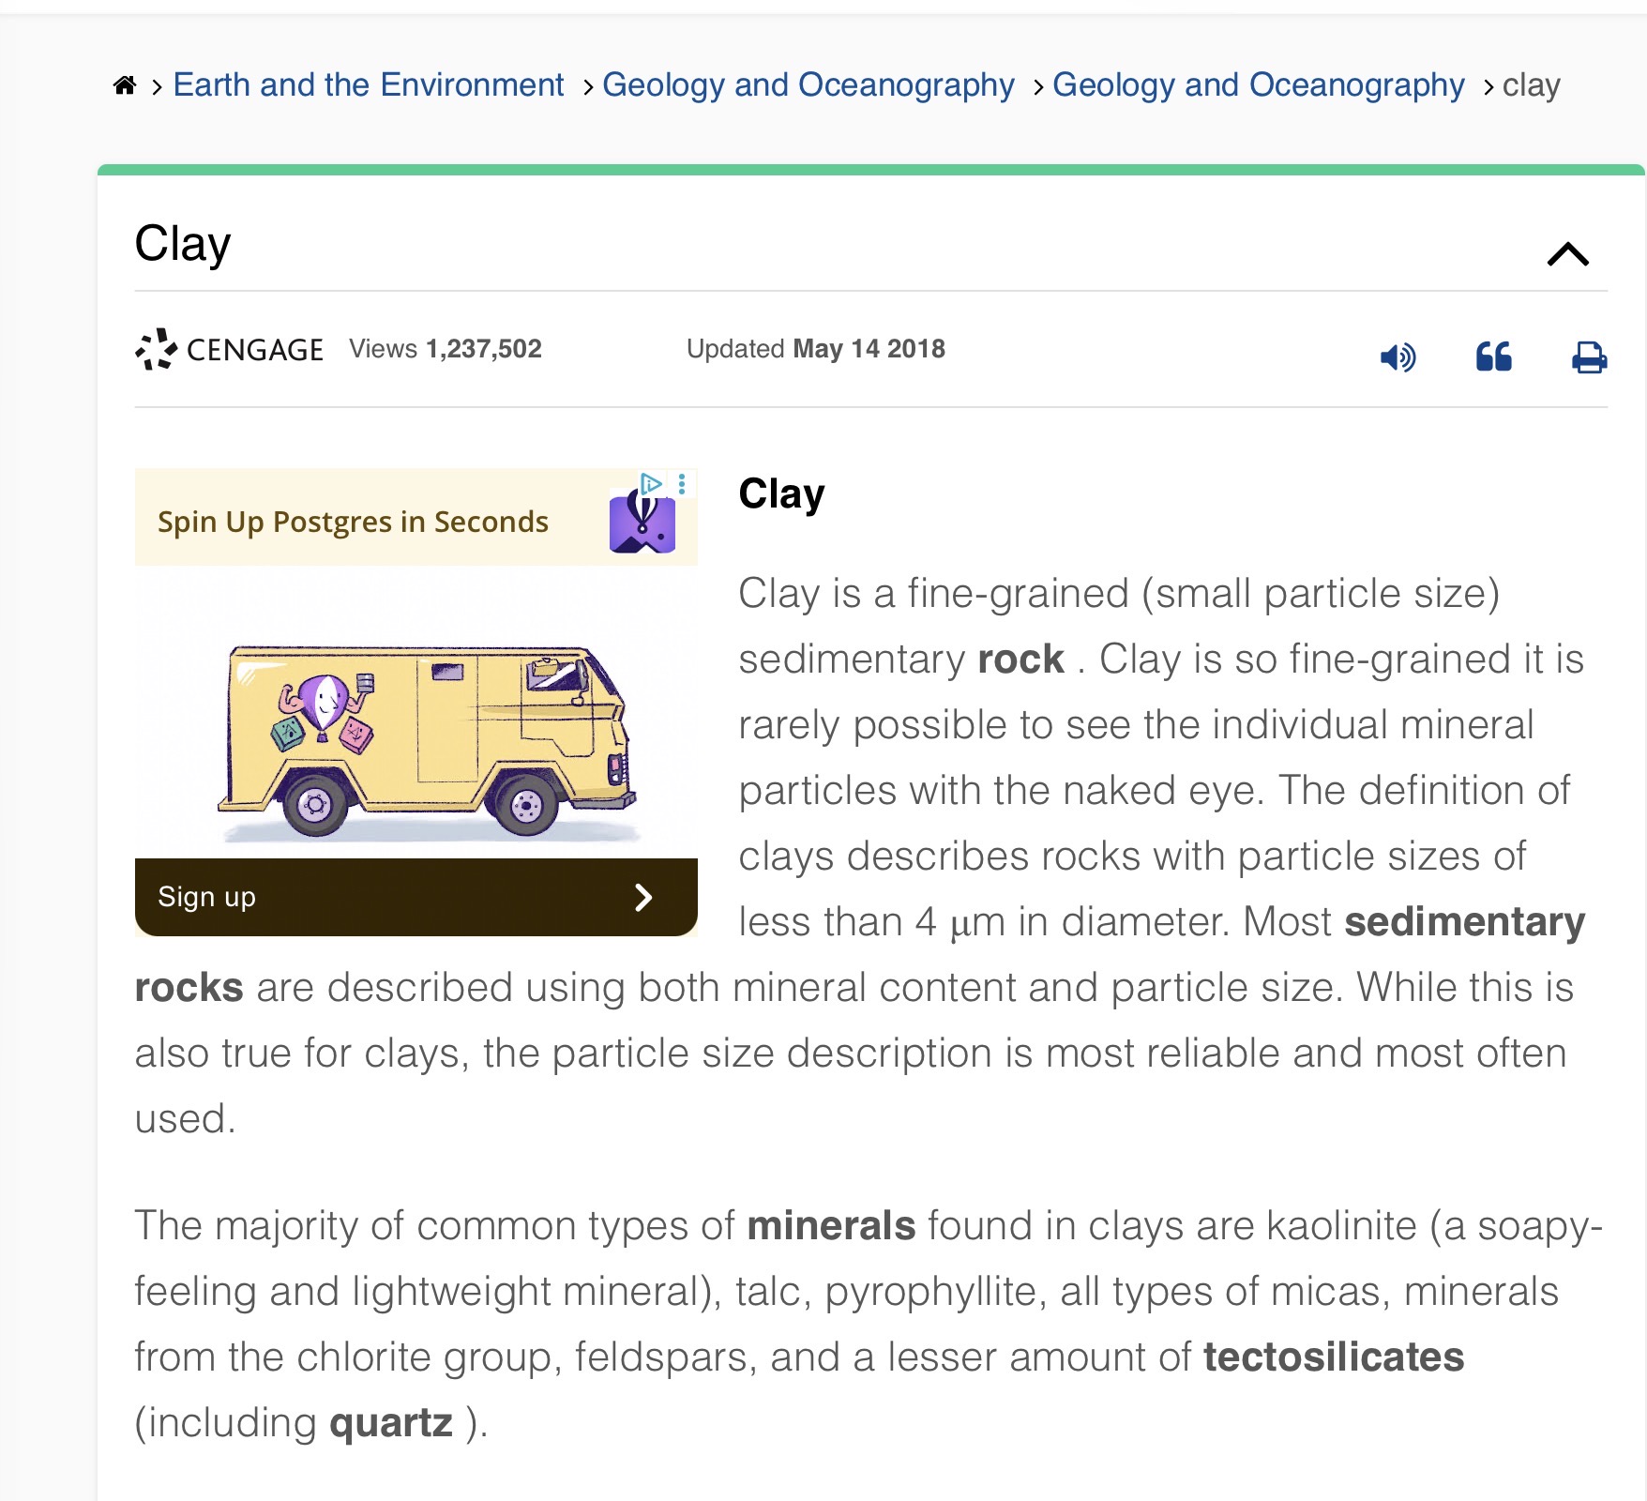1647x1501 pixels.
Task: Open citation with the quote icon
Action: (x=1493, y=357)
